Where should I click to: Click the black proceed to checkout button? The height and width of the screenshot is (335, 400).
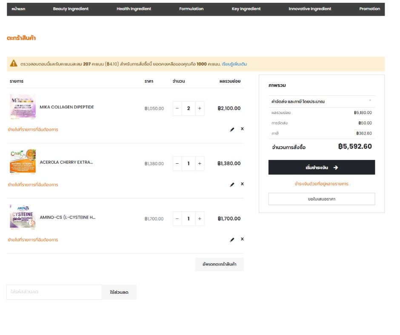point(321,167)
